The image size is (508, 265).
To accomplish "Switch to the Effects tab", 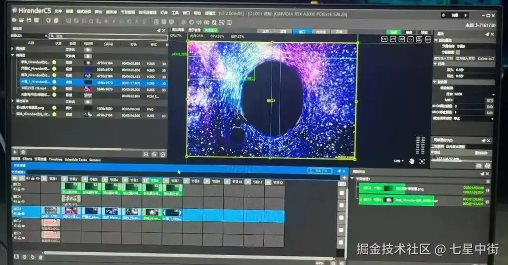I will [x=27, y=159].
